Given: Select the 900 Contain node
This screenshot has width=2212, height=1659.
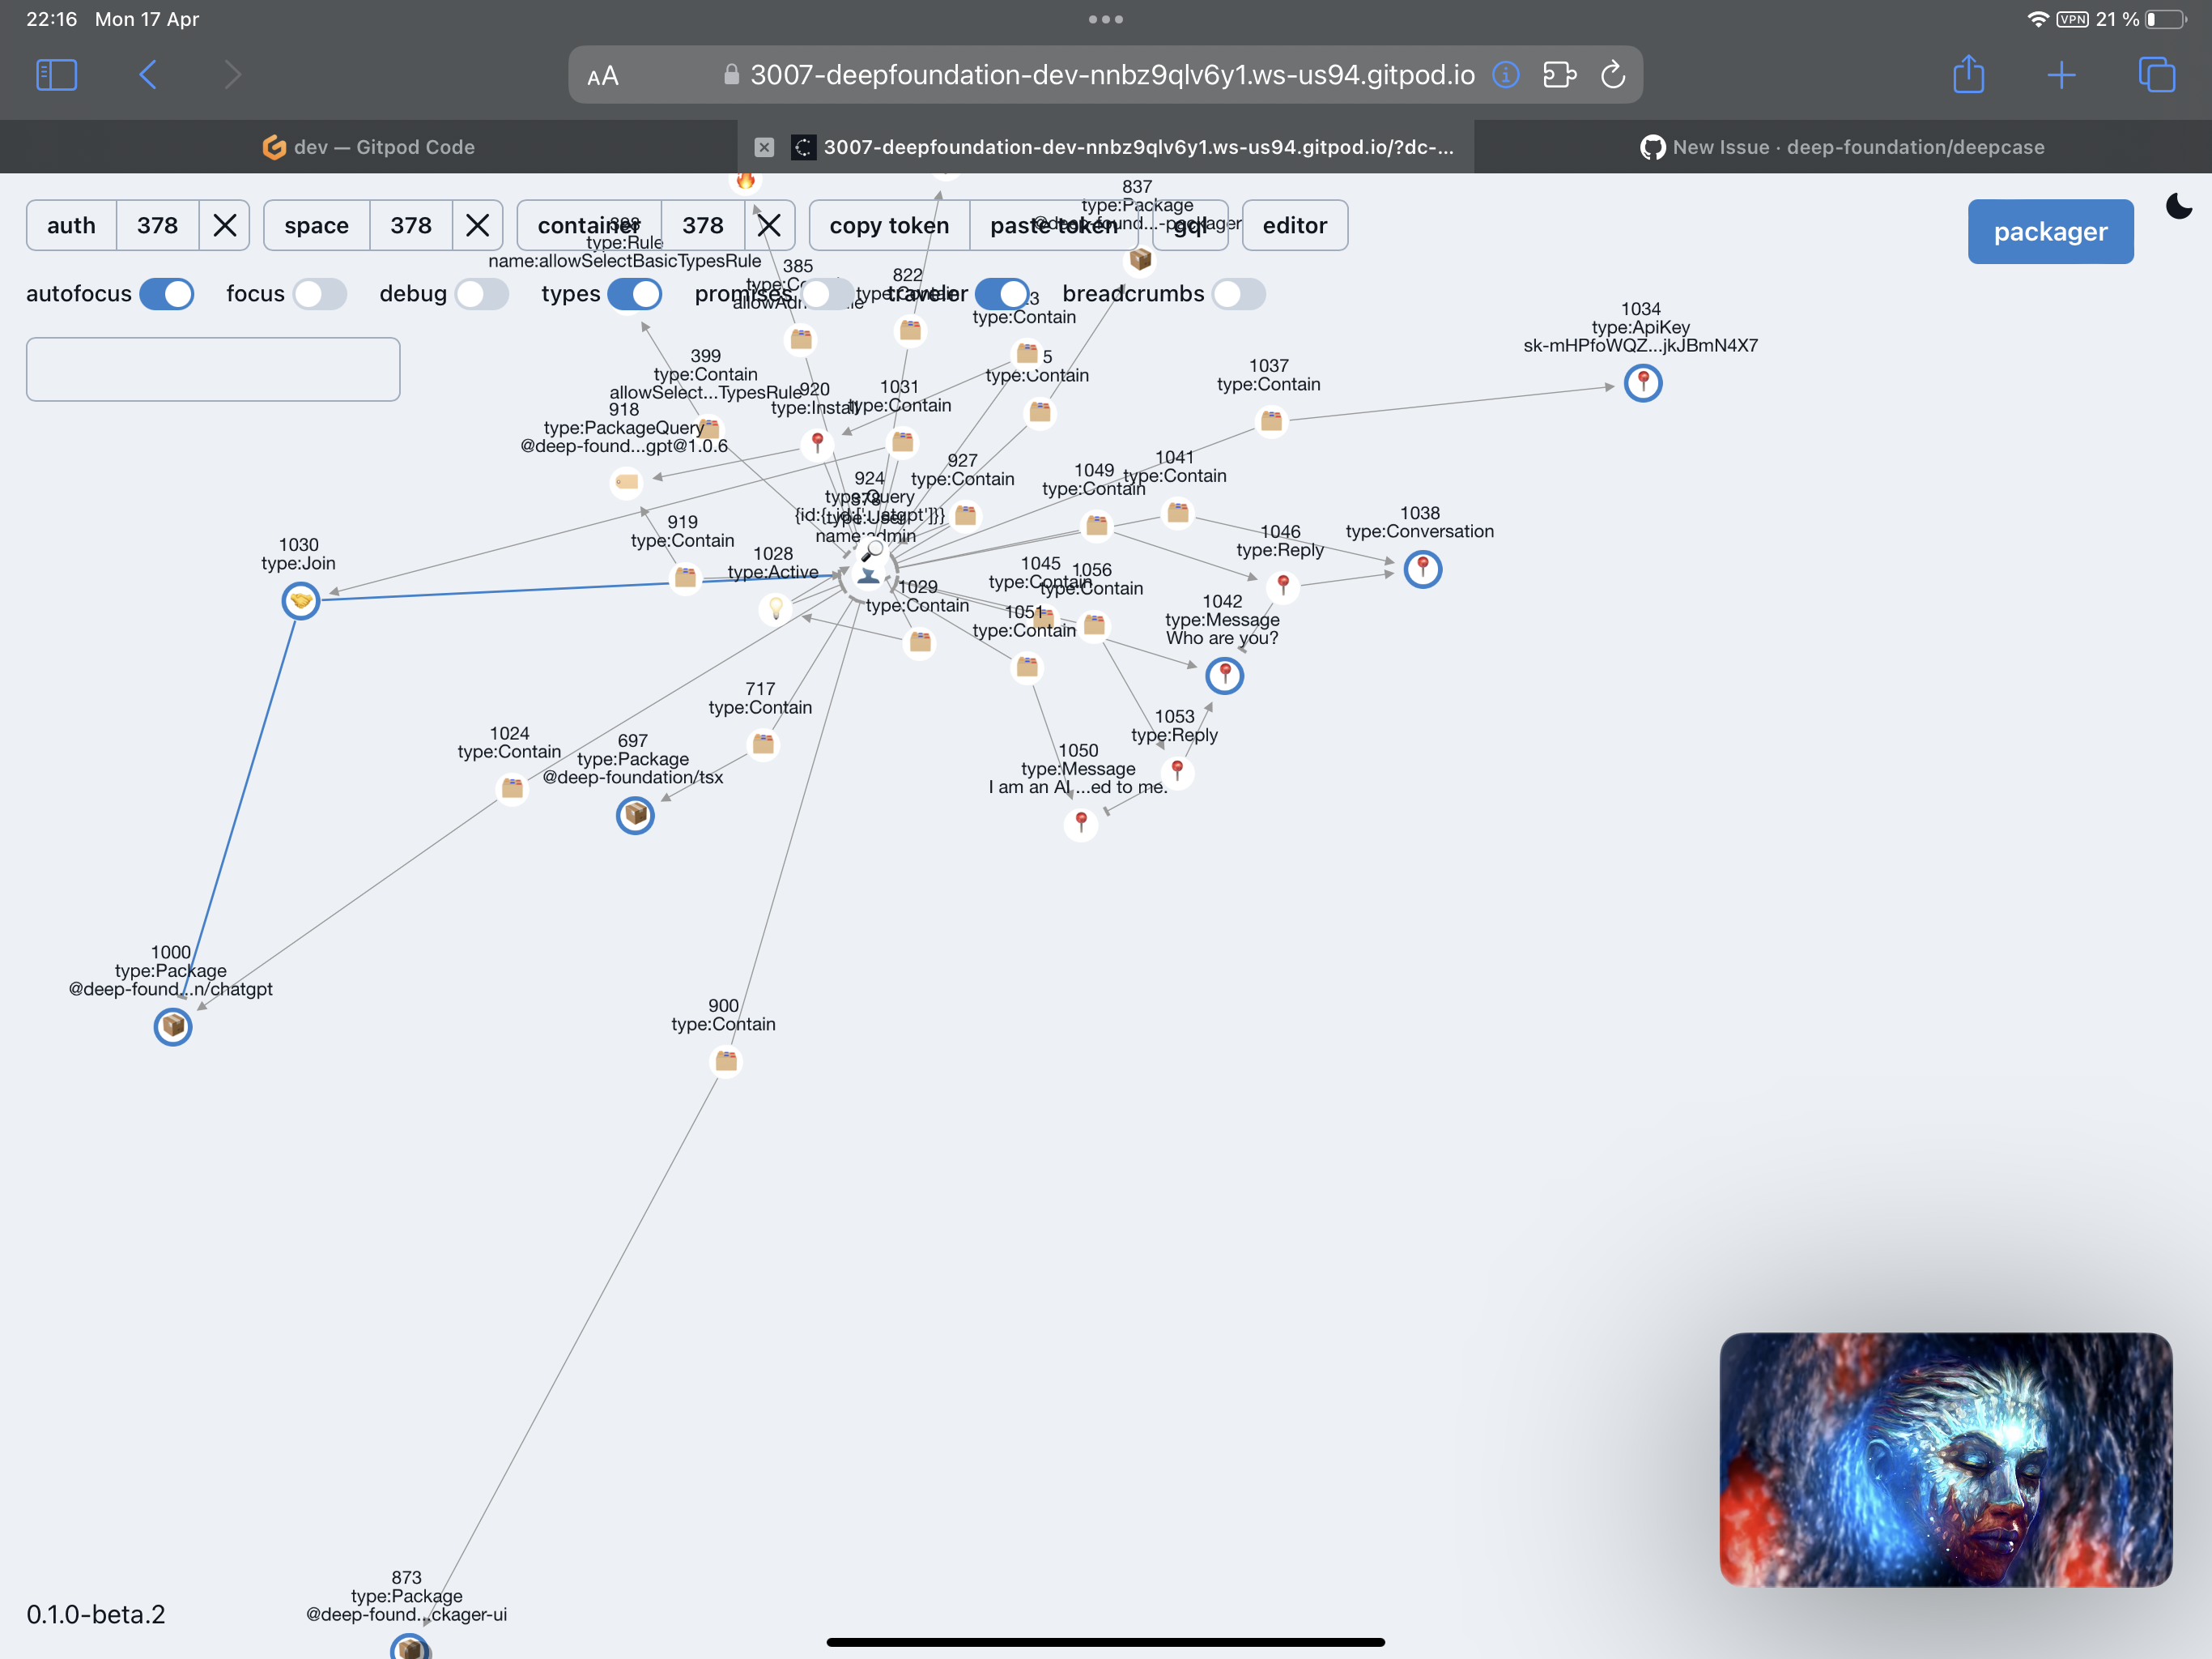Looking at the screenshot, I should (x=726, y=1060).
